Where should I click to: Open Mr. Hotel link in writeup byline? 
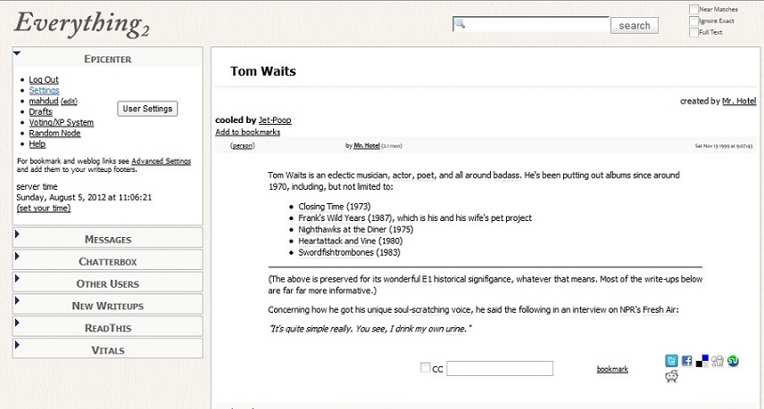pos(367,145)
